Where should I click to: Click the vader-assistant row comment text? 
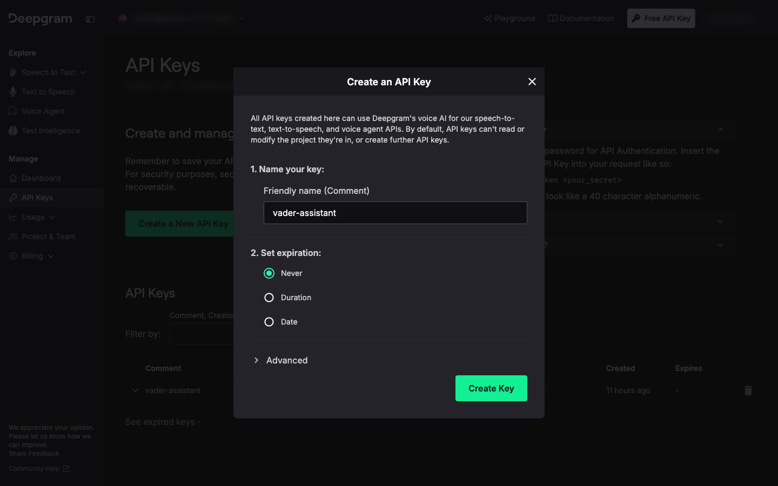[x=173, y=390]
